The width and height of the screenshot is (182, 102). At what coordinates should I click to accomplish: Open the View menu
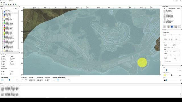pyautogui.click(x=4, y=2)
